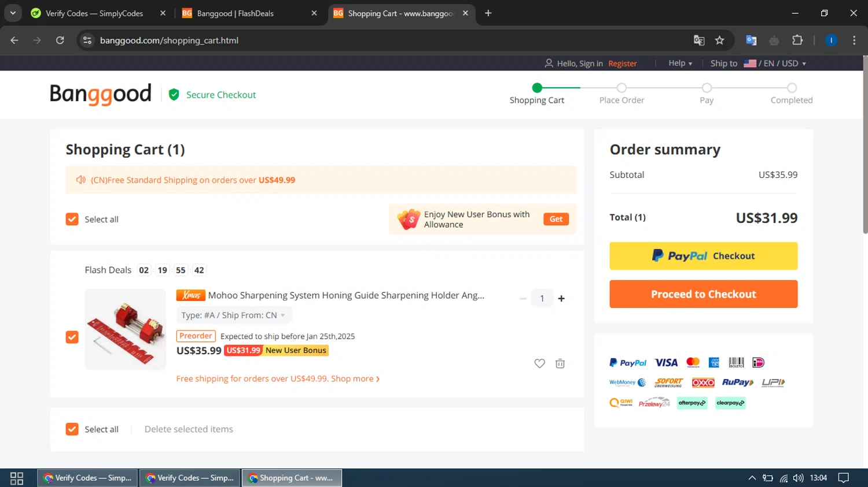868x487 pixels.
Task: Open the Google Translate icon in address bar
Action: [x=699, y=40]
